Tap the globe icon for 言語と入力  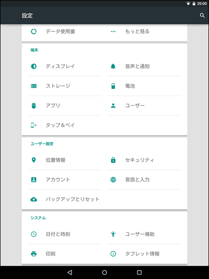(113, 179)
